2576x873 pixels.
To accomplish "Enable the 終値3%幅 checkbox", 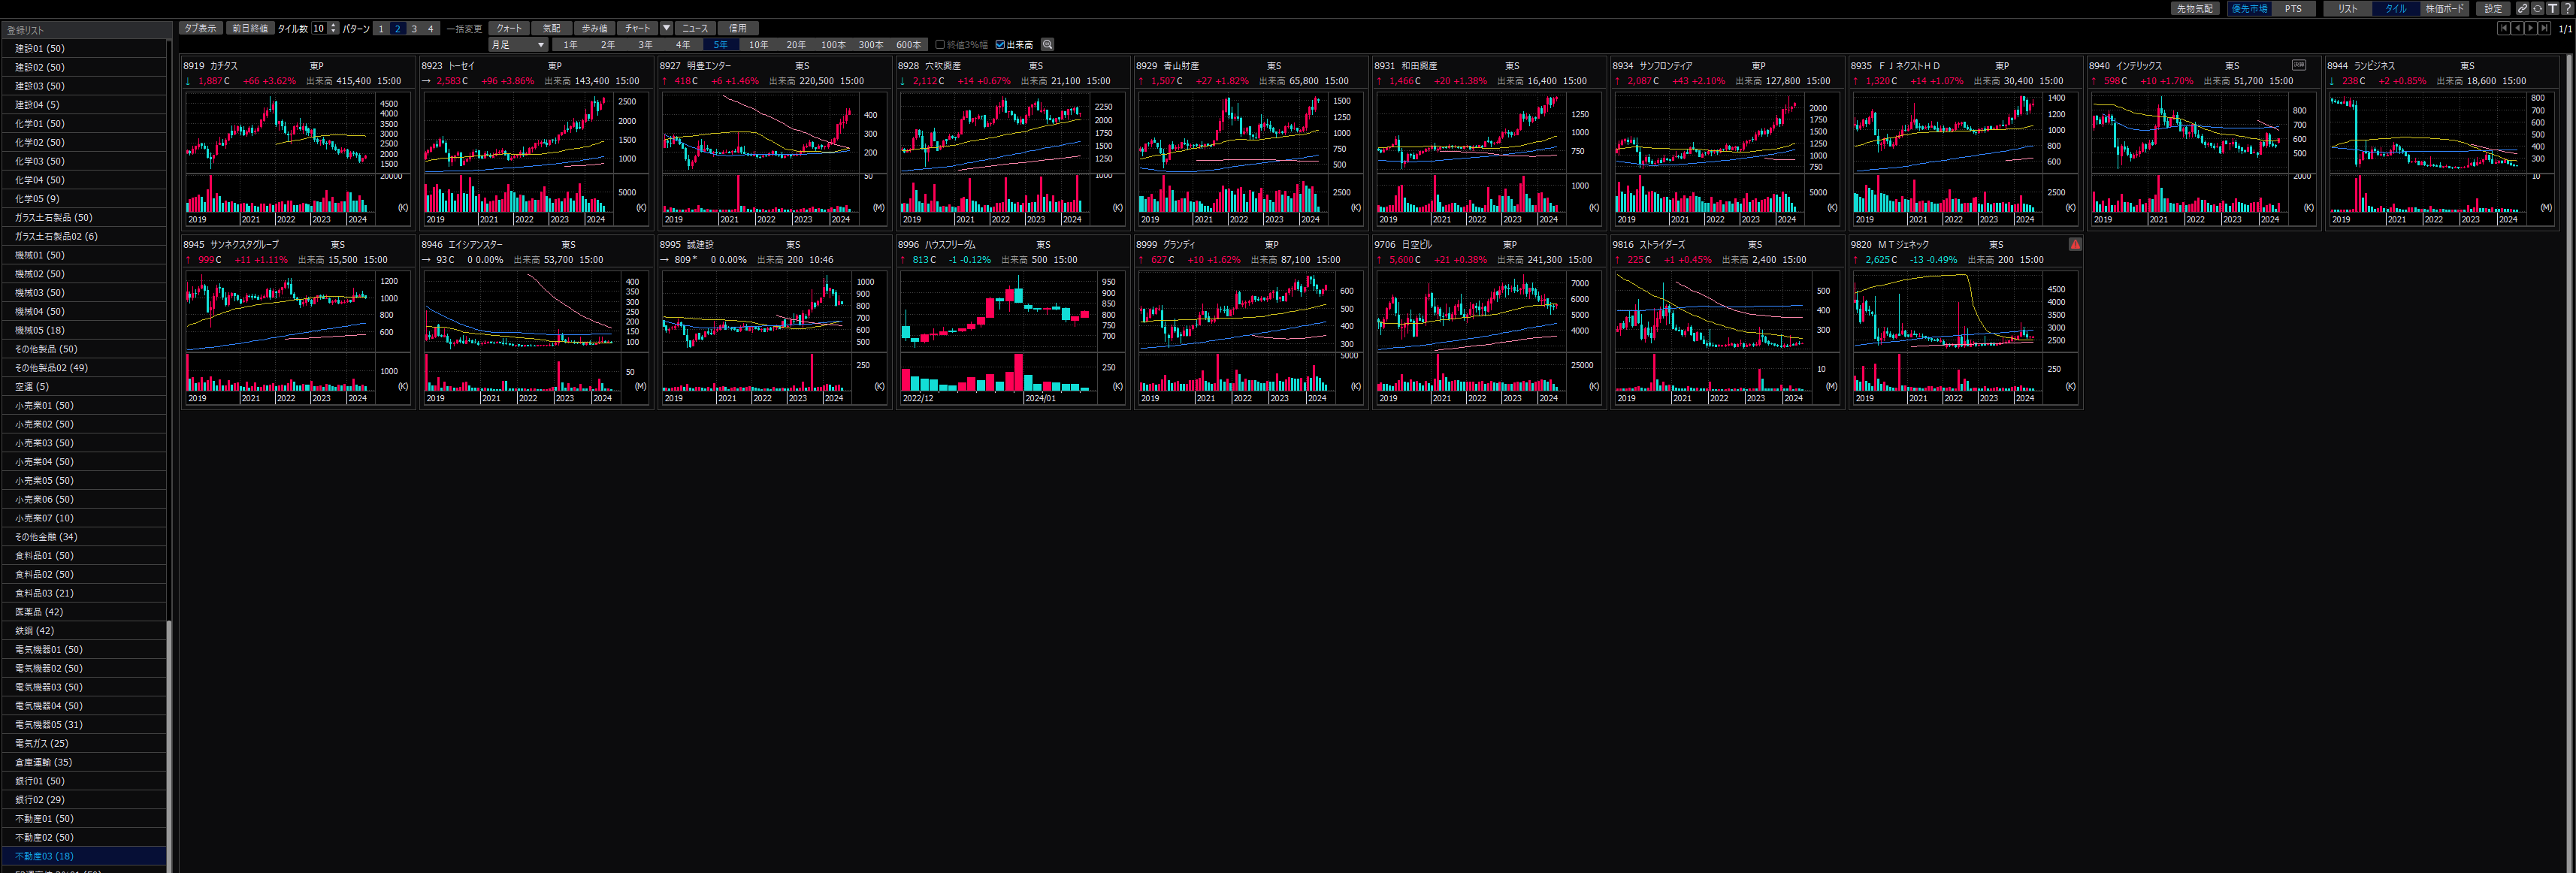I will click(x=940, y=45).
